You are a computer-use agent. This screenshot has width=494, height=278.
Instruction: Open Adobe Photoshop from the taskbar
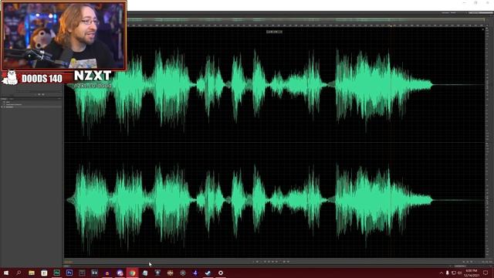(69, 273)
